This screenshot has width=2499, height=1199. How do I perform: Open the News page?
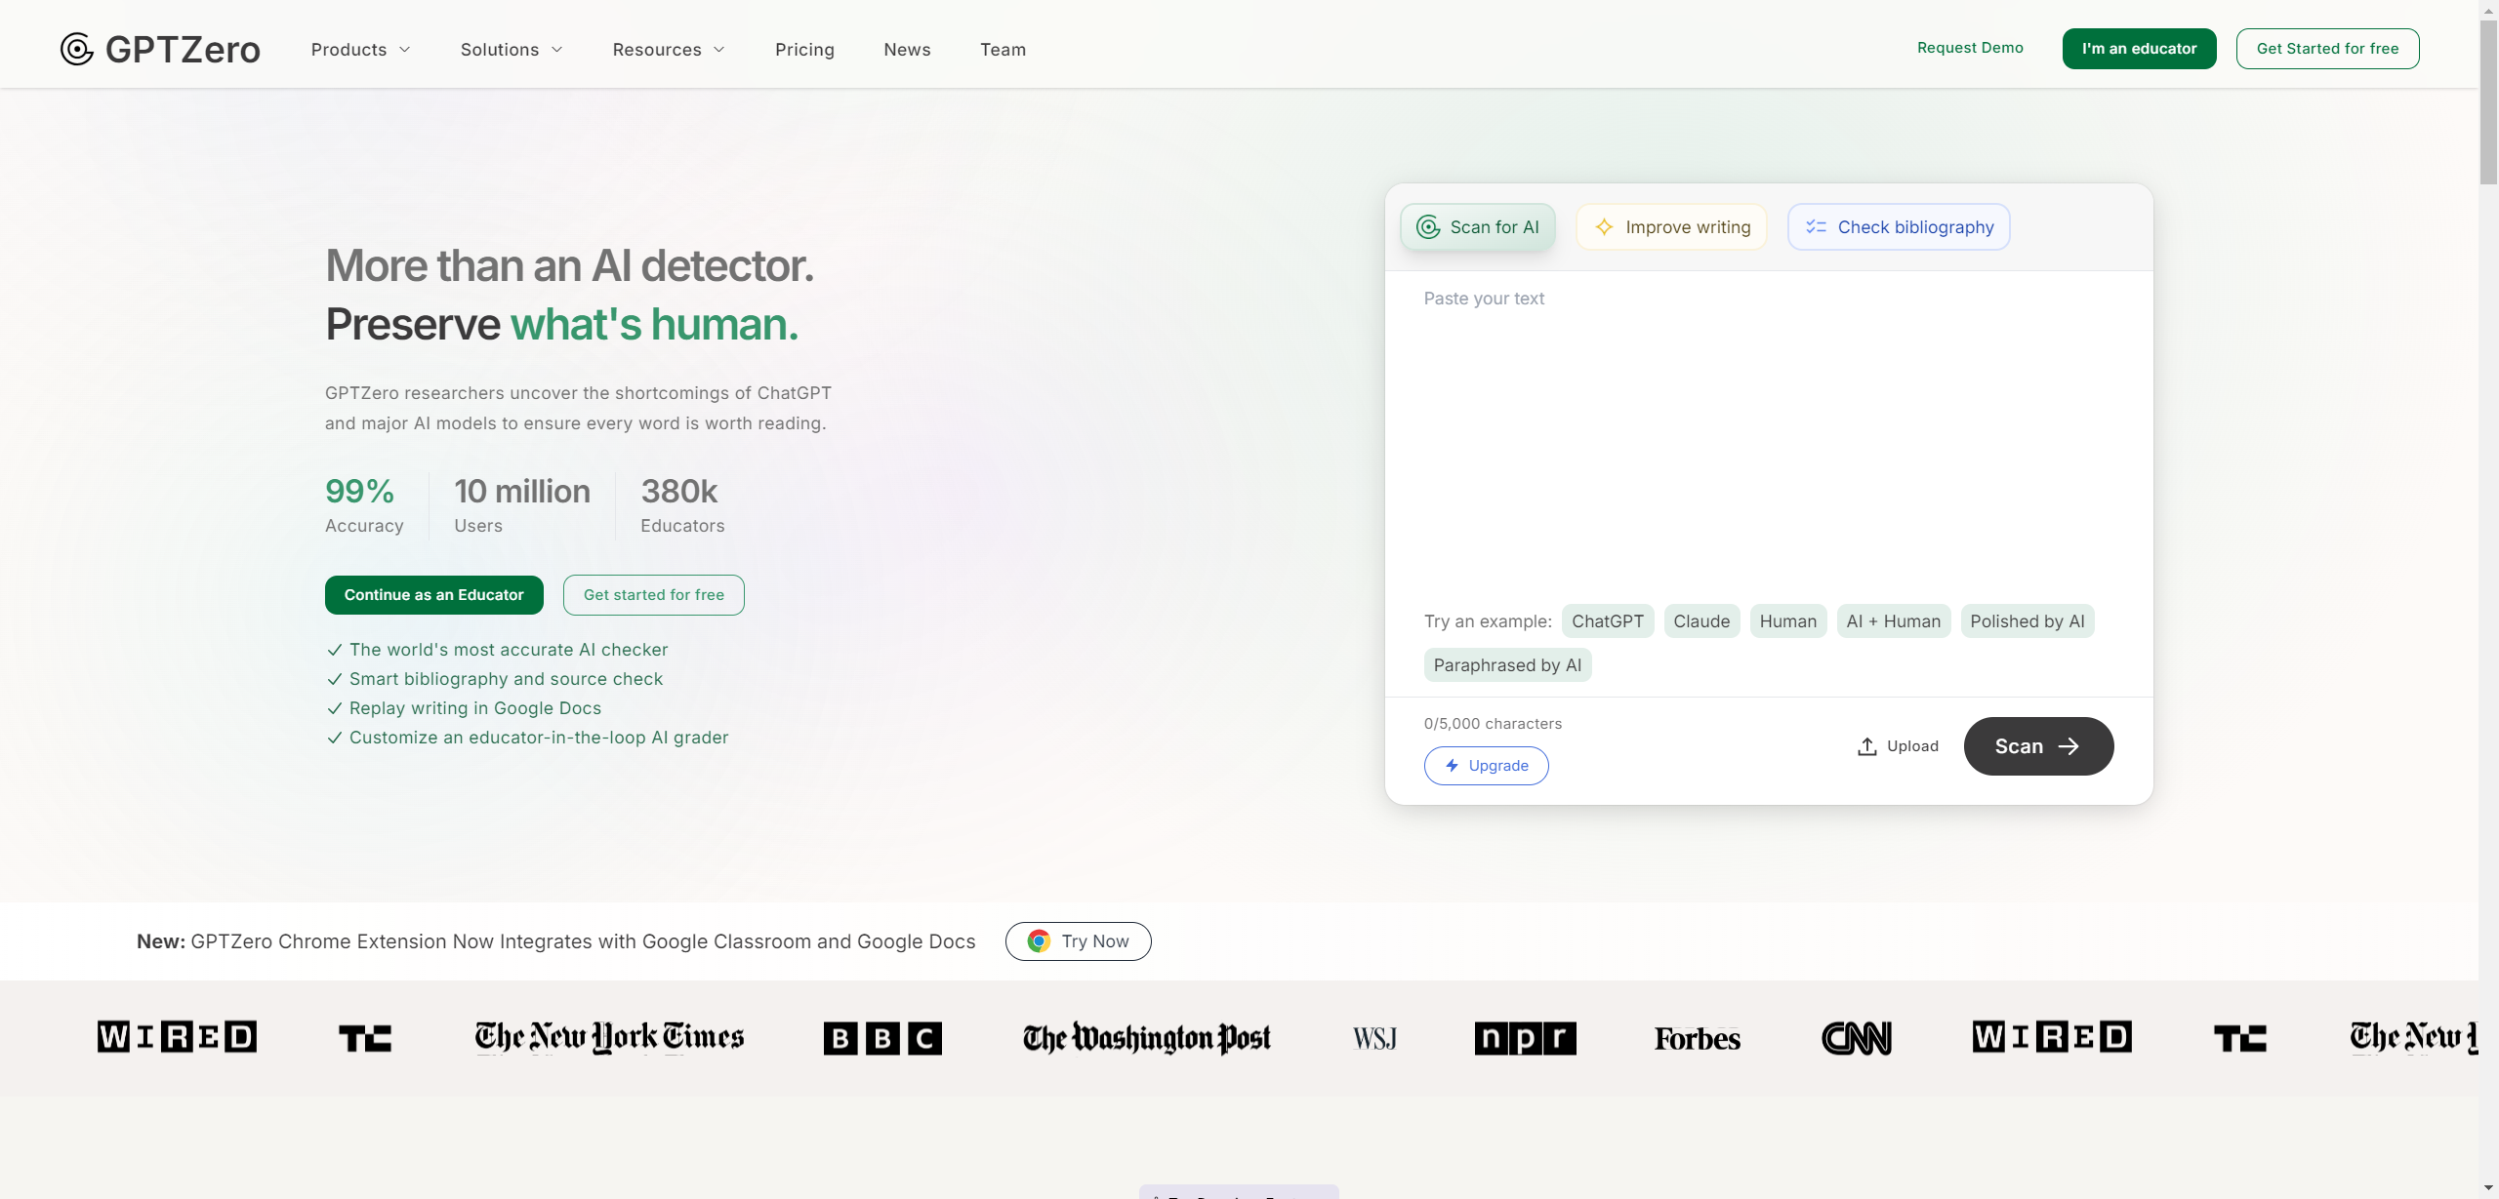click(x=907, y=50)
